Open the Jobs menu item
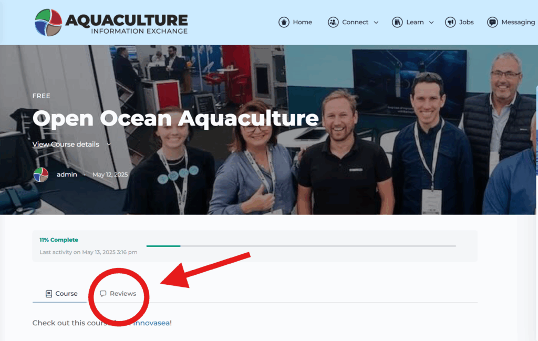Screen dimensions: 538x341 tap(459, 22)
